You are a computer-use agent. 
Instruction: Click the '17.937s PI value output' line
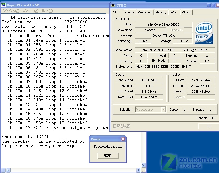point(58,128)
